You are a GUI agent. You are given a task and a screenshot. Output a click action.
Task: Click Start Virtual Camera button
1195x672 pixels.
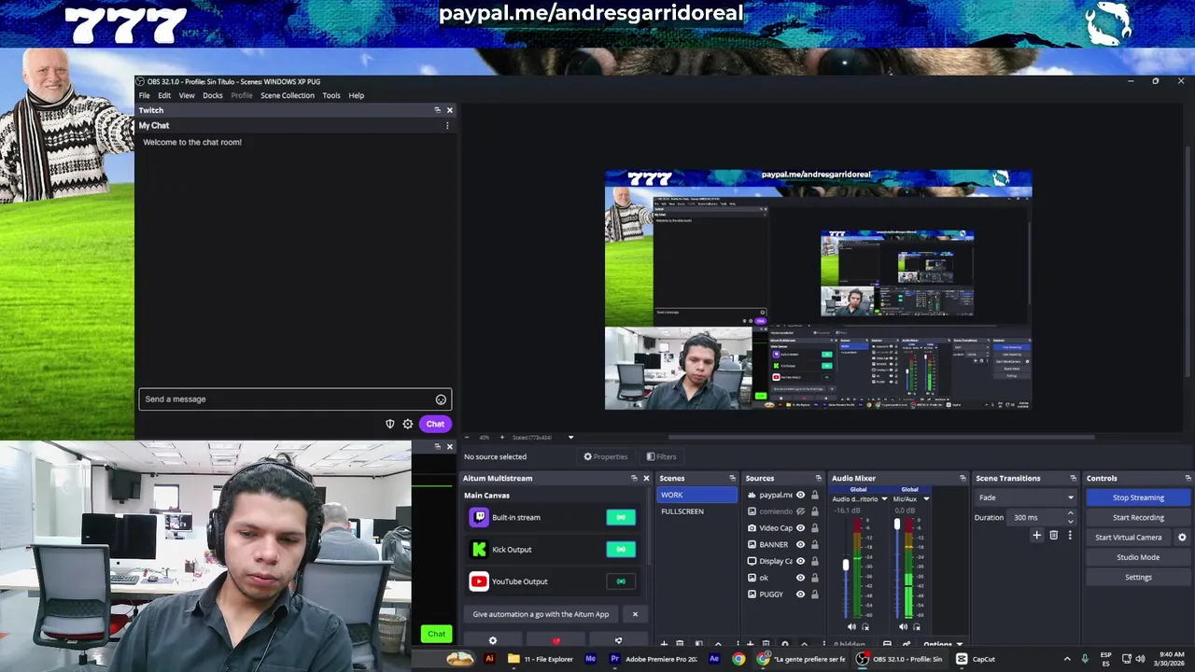pyautogui.click(x=1129, y=538)
